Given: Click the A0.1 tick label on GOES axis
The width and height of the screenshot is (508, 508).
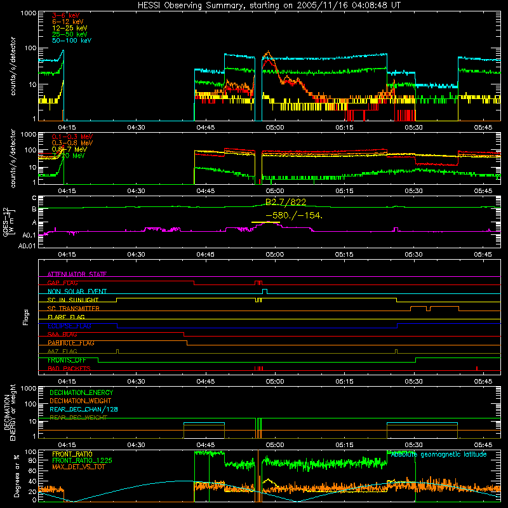Looking at the screenshot, I should point(29,235).
